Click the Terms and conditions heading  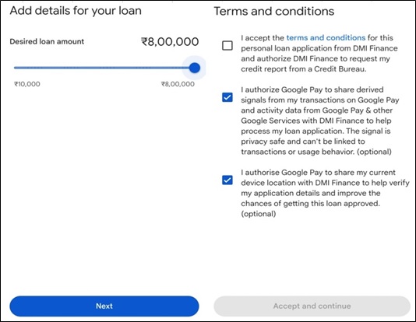click(x=274, y=12)
